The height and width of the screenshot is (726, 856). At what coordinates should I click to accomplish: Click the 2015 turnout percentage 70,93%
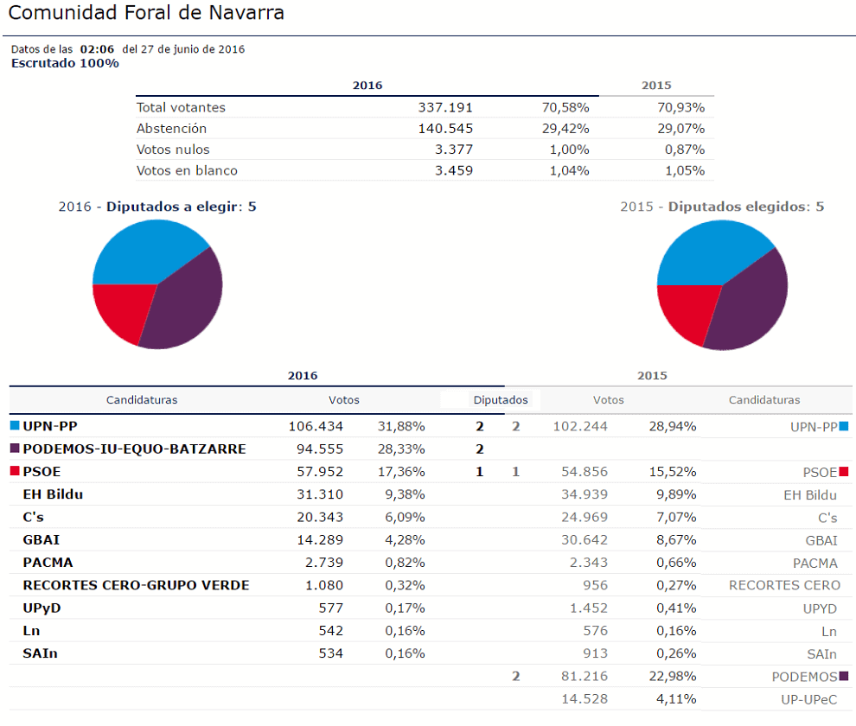point(680,107)
